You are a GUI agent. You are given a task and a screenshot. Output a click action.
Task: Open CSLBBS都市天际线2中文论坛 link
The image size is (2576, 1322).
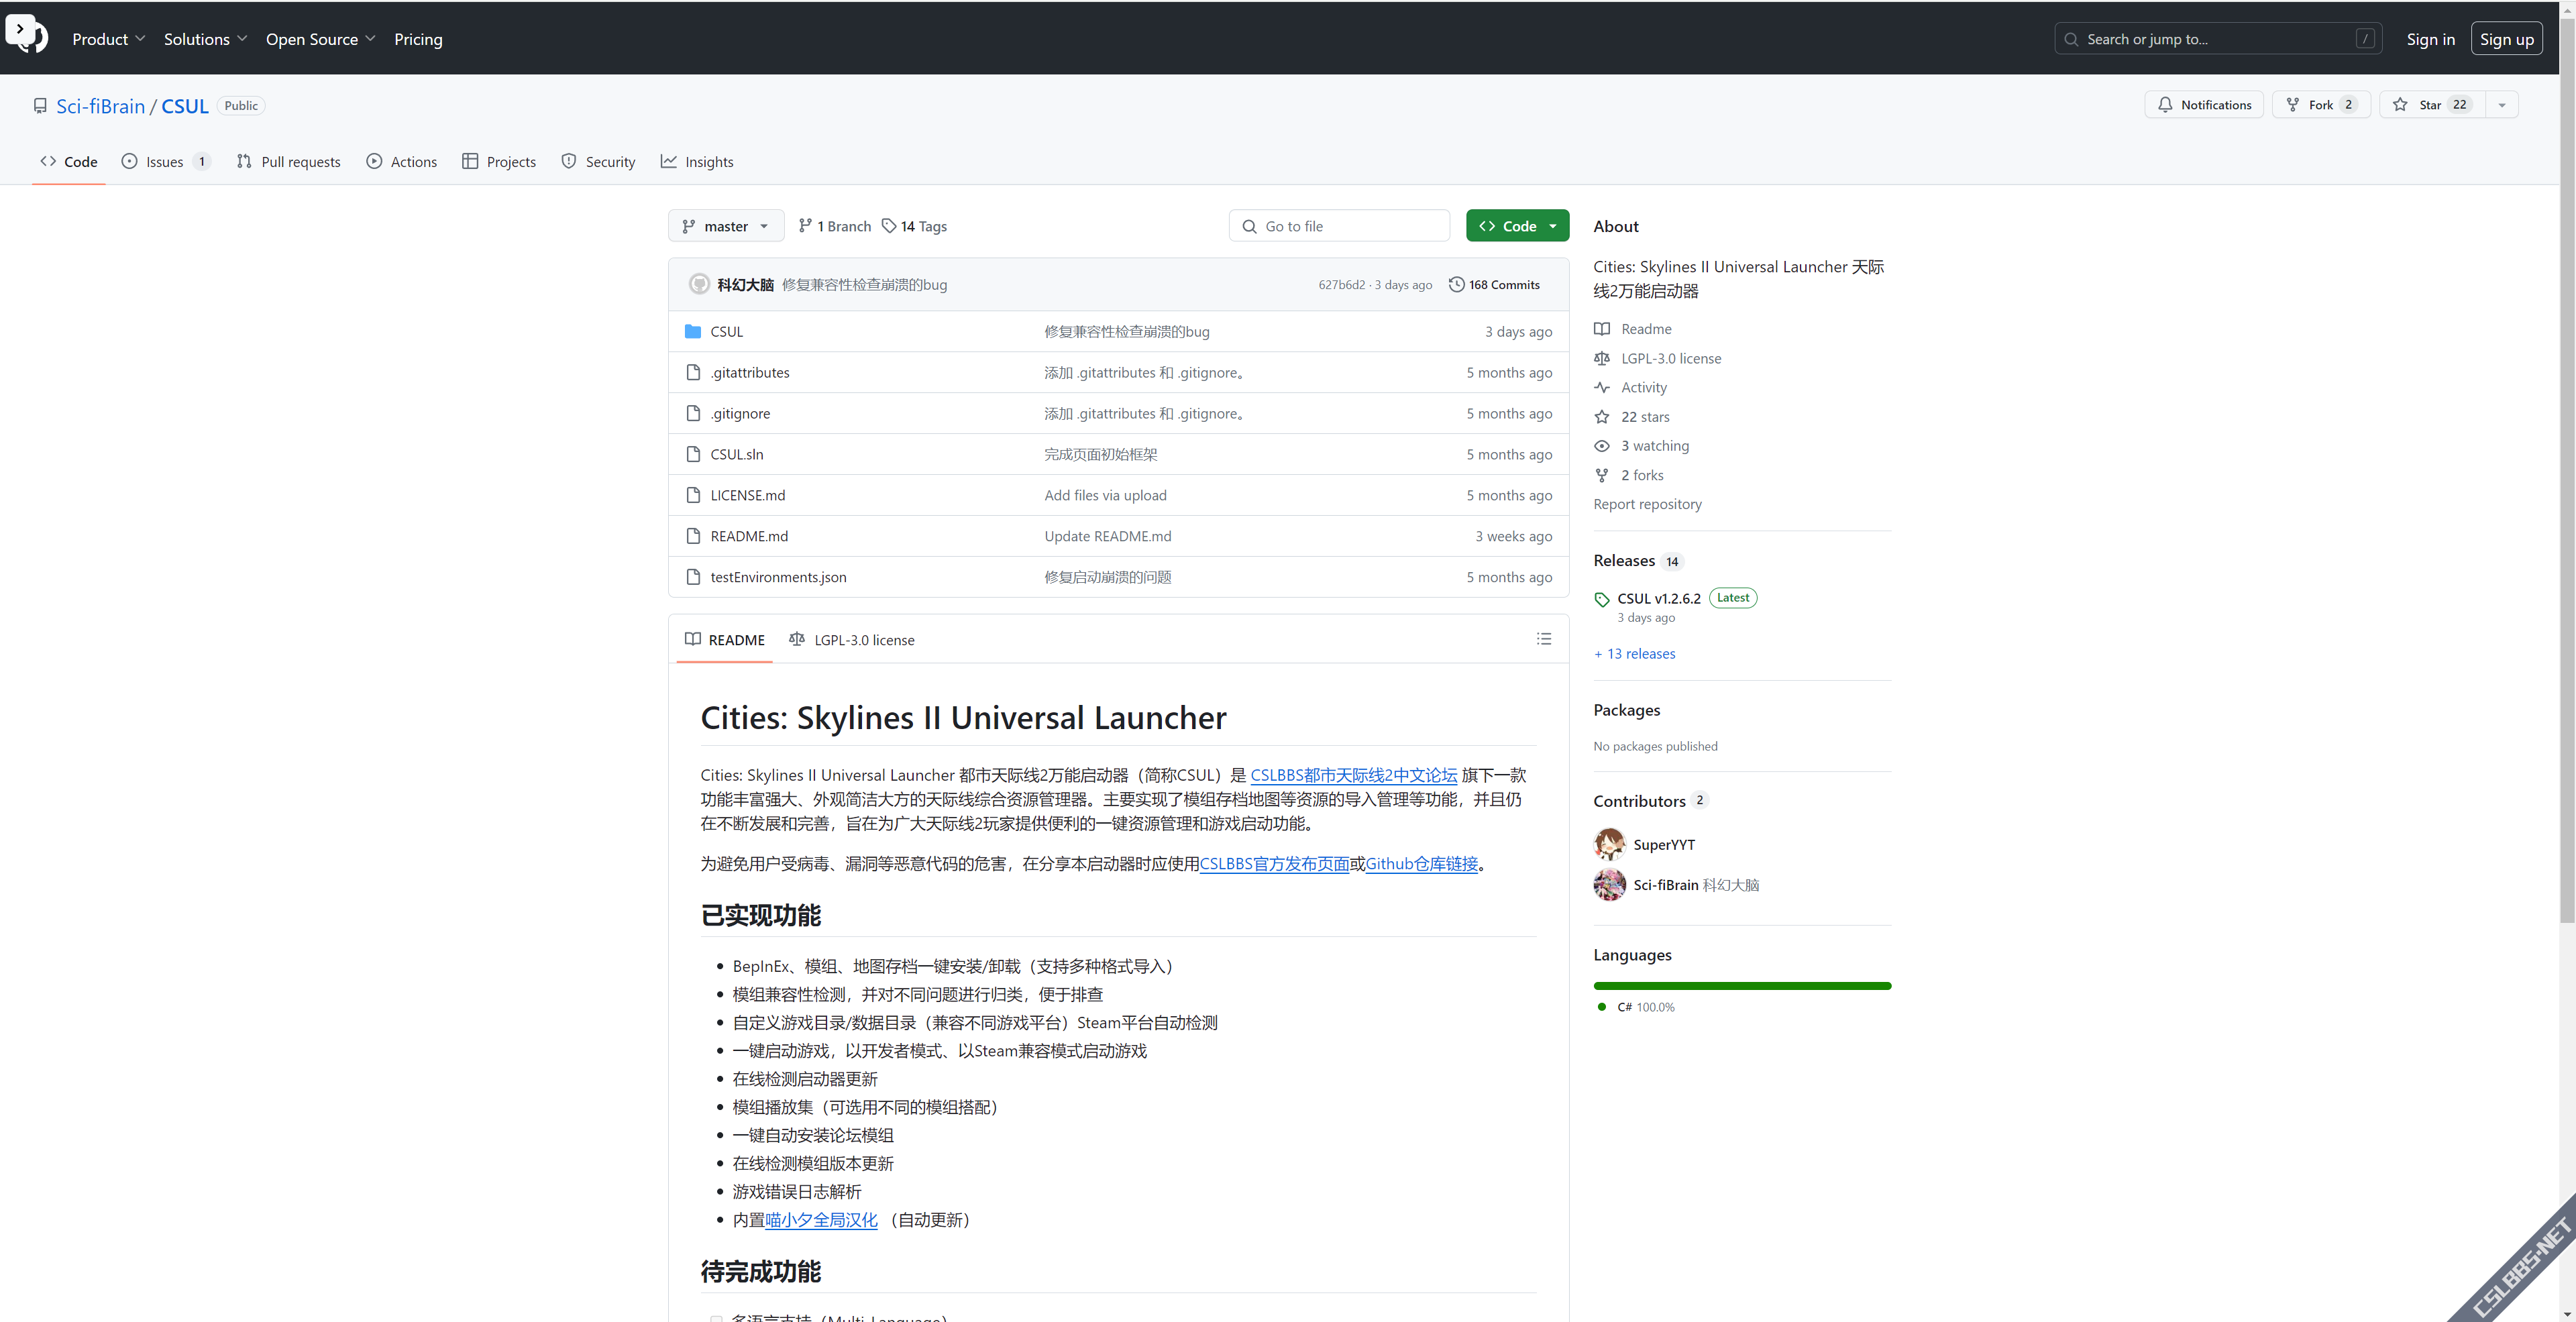pos(1354,775)
